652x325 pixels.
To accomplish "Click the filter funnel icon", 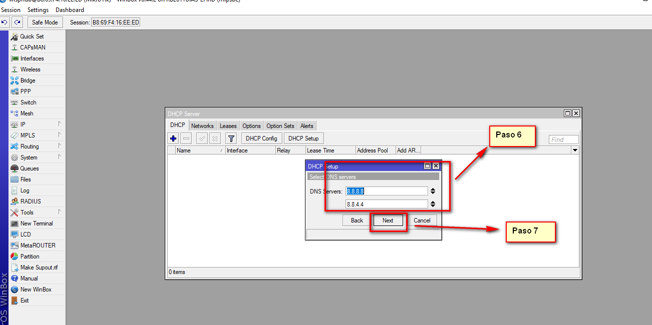I will point(231,138).
